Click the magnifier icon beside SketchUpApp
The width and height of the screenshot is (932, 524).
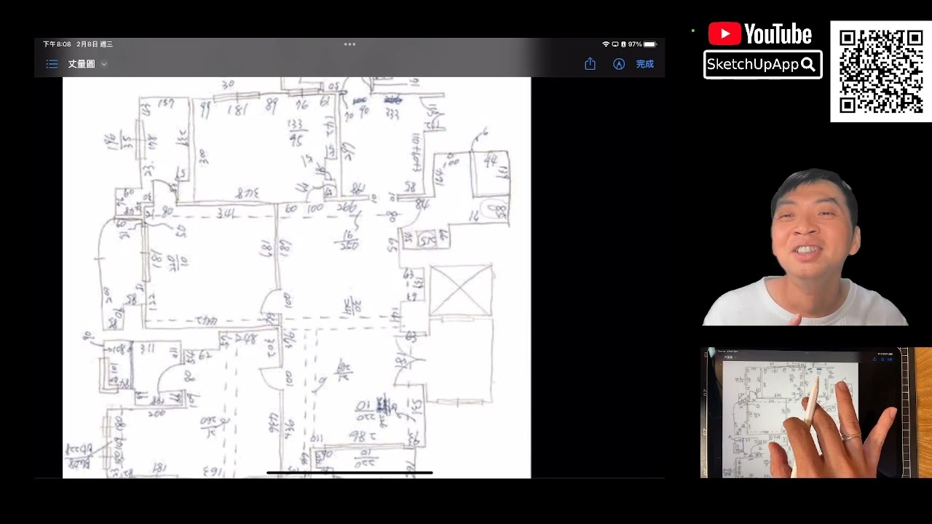point(807,65)
